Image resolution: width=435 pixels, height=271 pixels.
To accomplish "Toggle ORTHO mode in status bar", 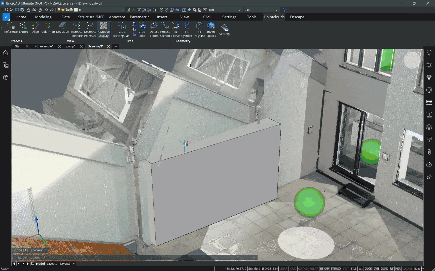I will click(x=303, y=268).
